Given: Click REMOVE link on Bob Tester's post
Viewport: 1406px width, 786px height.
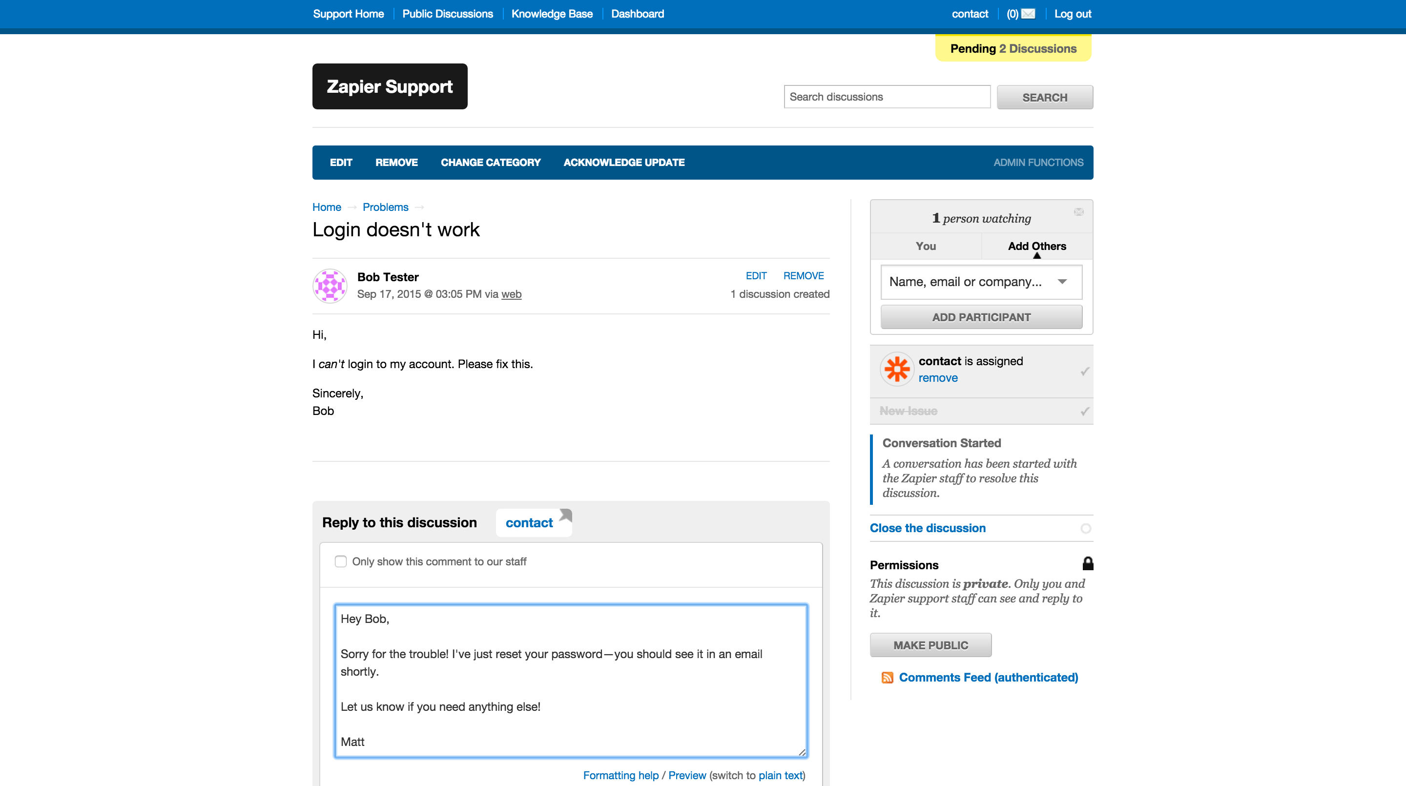Looking at the screenshot, I should (x=804, y=276).
